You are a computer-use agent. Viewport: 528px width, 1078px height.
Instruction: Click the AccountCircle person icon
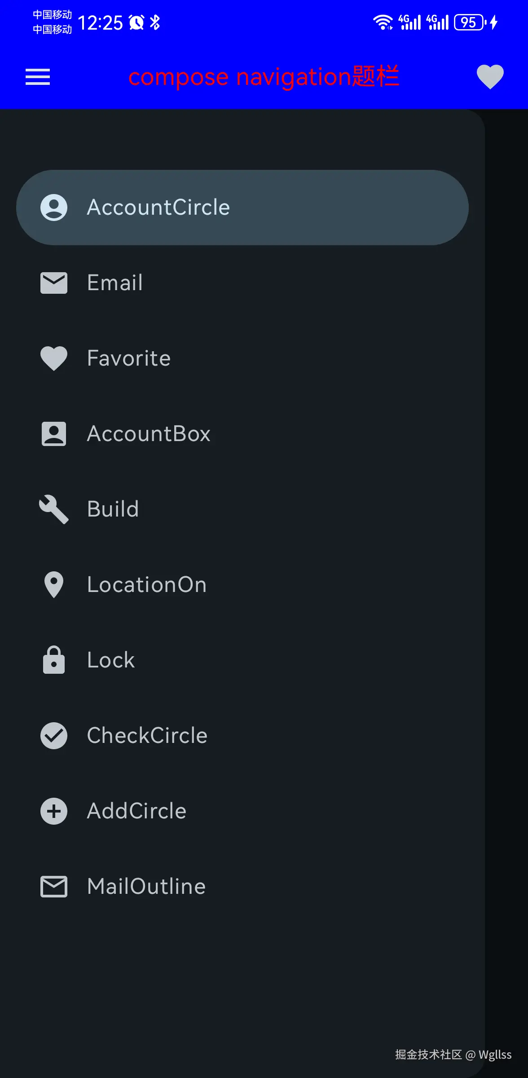54,208
